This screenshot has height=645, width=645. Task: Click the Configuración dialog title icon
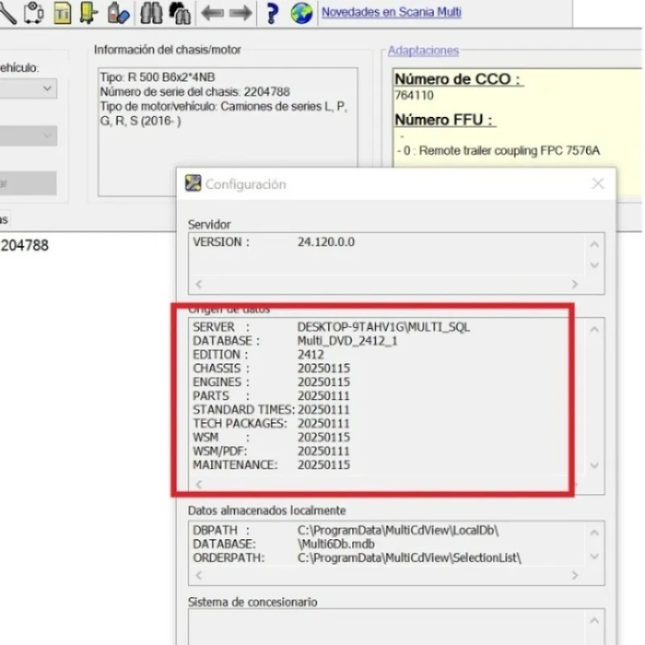193,184
